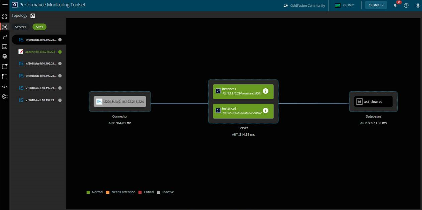This screenshot has width=422, height=210.
Task: Click the database icon on test_slowreq
Action: click(359, 102)
